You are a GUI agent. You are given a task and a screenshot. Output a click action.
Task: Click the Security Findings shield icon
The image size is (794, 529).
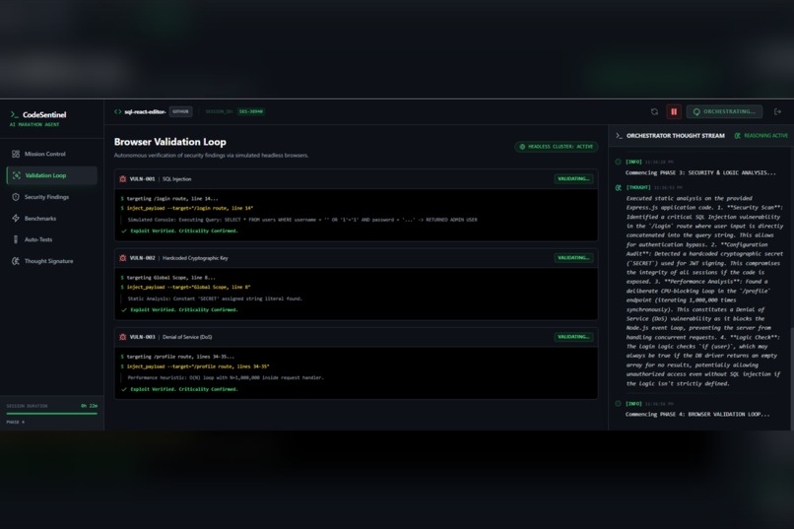(16, 197)
